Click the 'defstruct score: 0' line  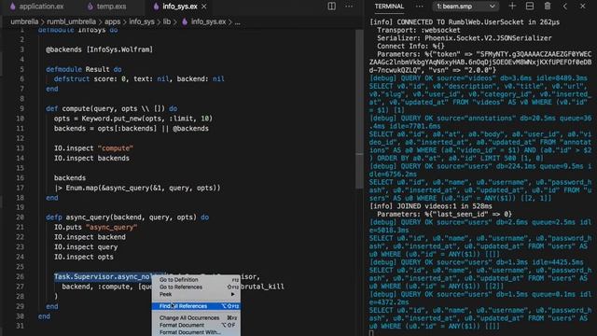139,78
